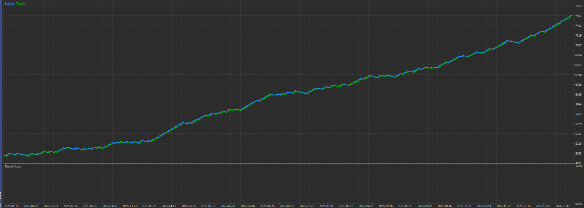
Task: Click the Equity legend label
Action: coord(22,4)
